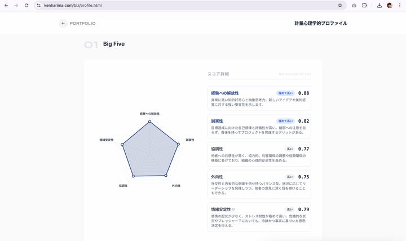Open the Chrome profile avatar
Image resolution: width=406 pixels, height=241 pixels.
pos(390,5)
